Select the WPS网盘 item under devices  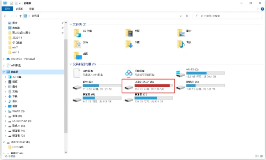[x=88, y=73]
